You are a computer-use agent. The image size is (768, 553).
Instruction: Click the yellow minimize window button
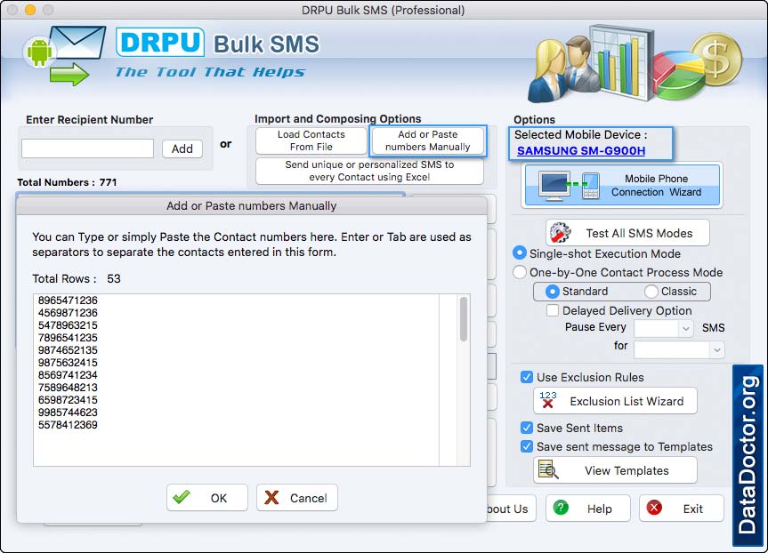30,10
